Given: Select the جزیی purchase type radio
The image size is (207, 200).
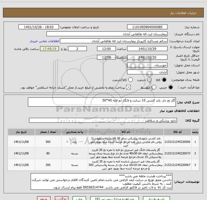Looking at the screenshot, I should coord(170,87).
